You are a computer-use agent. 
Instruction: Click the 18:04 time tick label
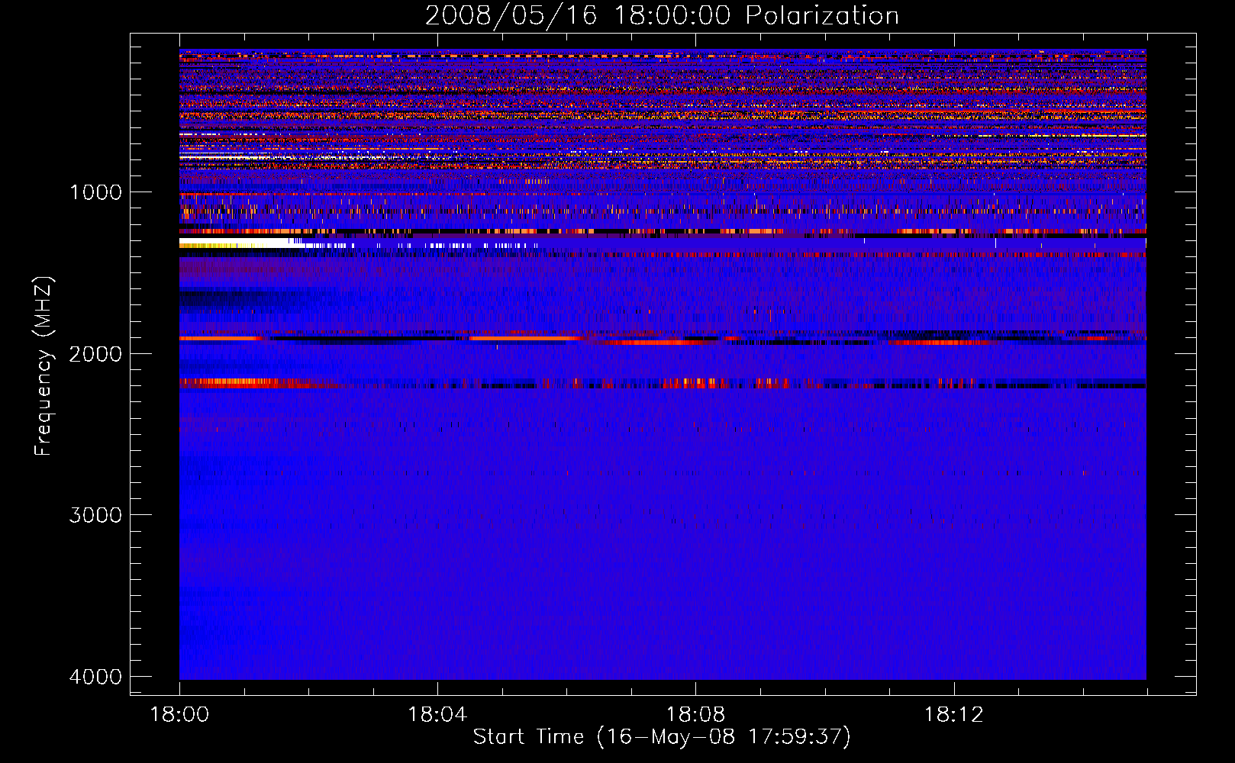point(437,715)
